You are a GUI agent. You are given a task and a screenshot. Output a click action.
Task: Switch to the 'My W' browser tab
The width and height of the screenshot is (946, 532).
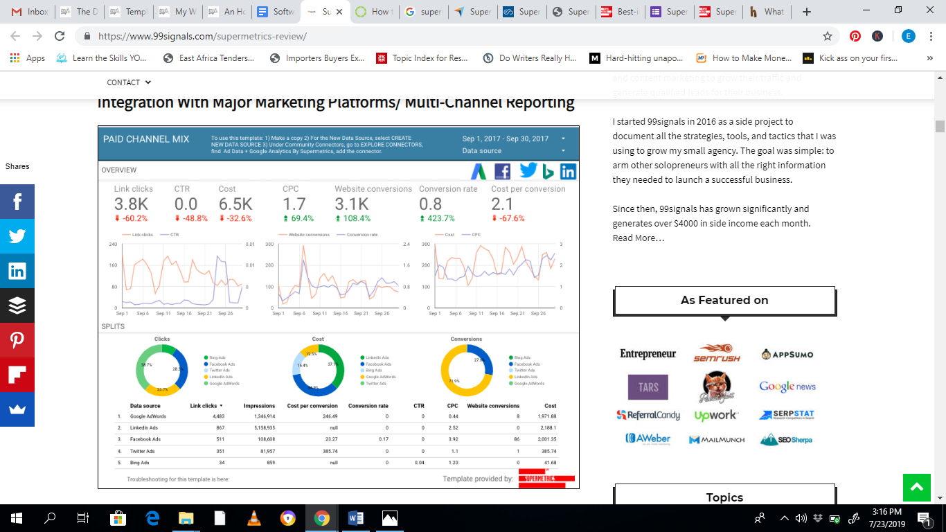click(x=176, y=12)
